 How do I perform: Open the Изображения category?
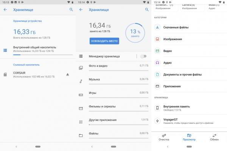189,39
